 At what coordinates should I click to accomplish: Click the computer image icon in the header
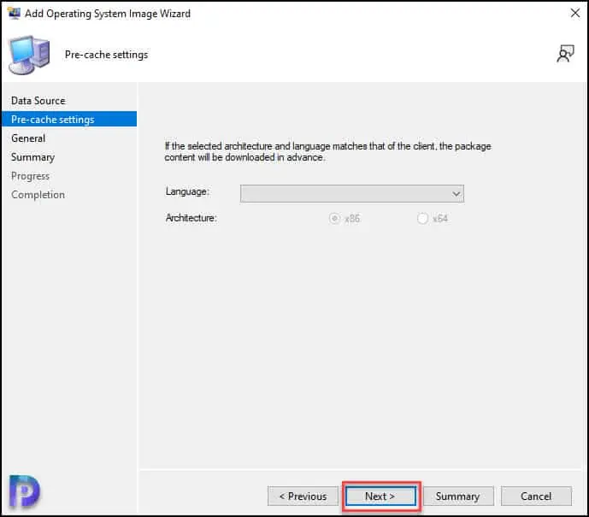click(x=29, y=56)
